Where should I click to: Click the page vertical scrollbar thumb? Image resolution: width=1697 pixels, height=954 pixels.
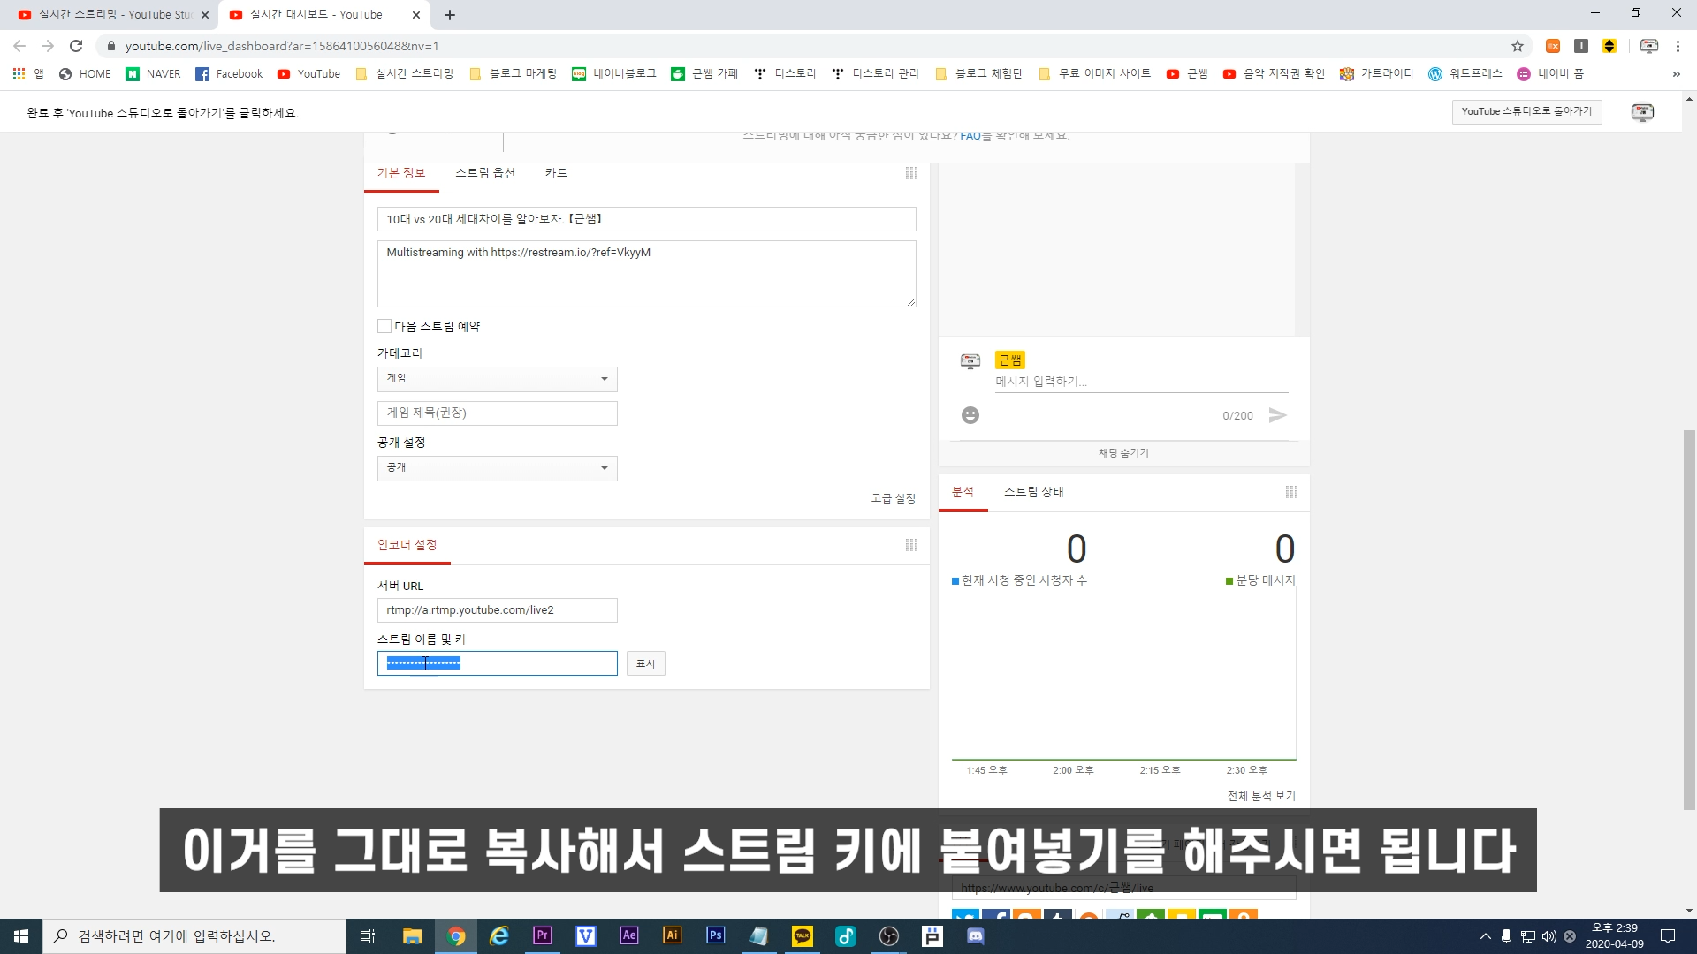coord(1689,618)
